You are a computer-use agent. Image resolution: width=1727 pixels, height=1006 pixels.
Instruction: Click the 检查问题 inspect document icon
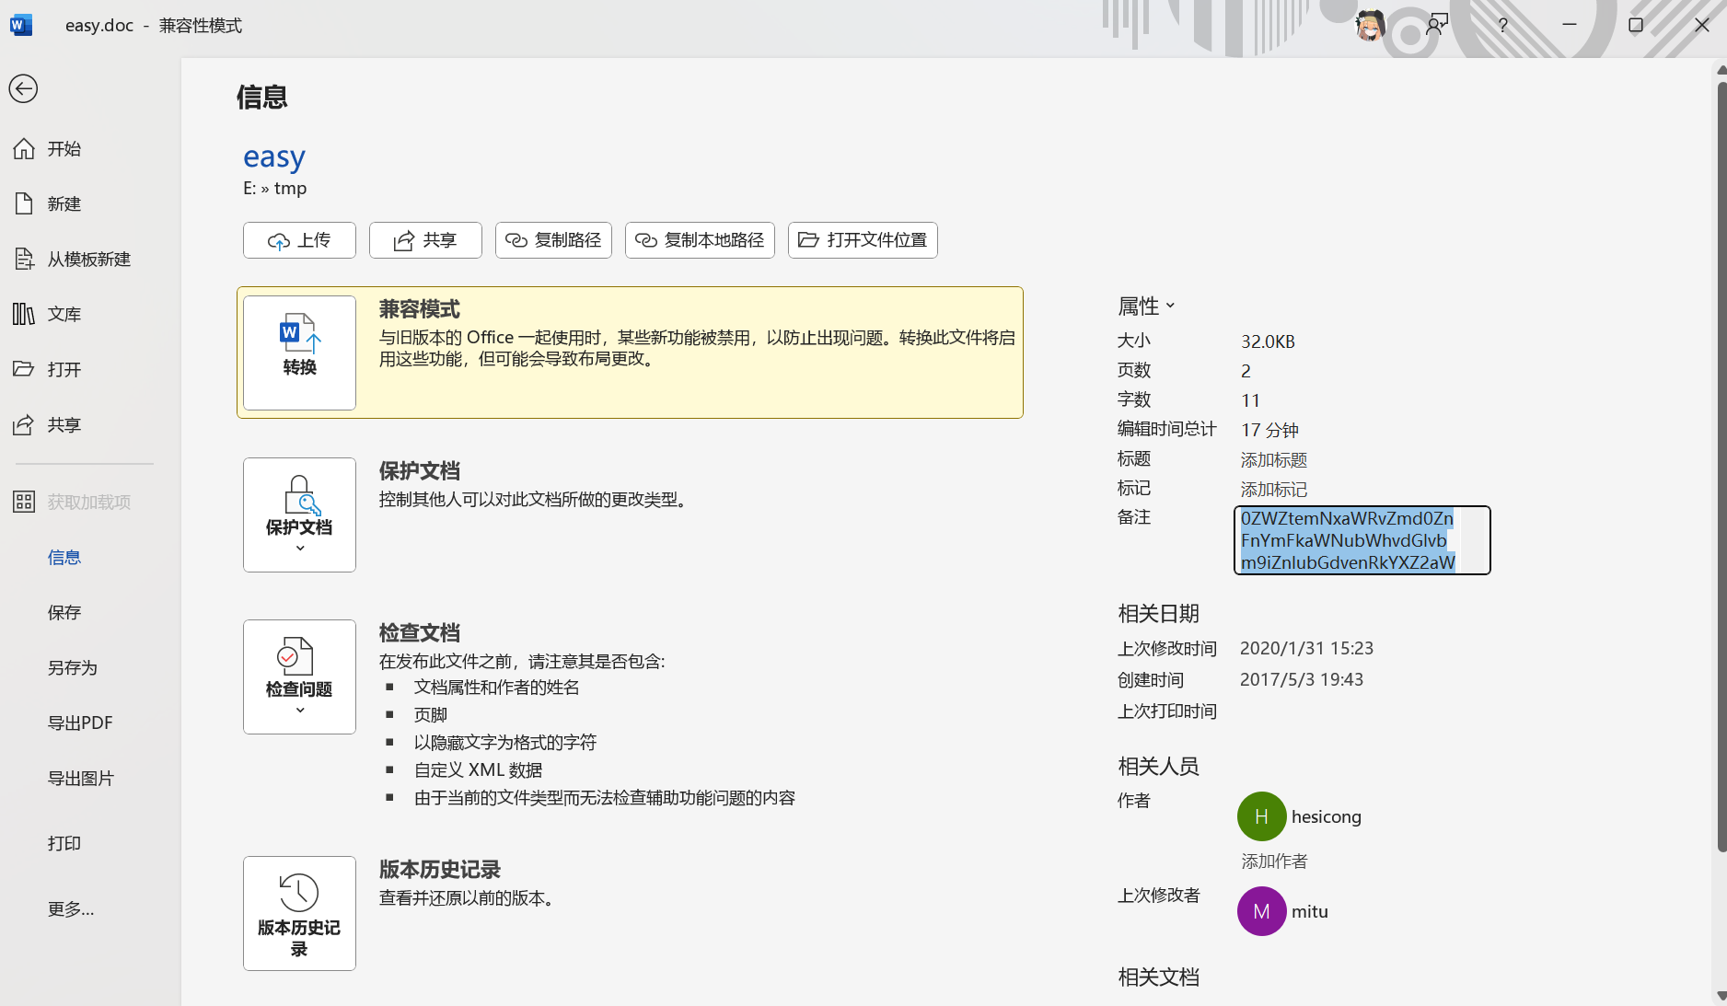pyautogui.click(x=298, y=663)
